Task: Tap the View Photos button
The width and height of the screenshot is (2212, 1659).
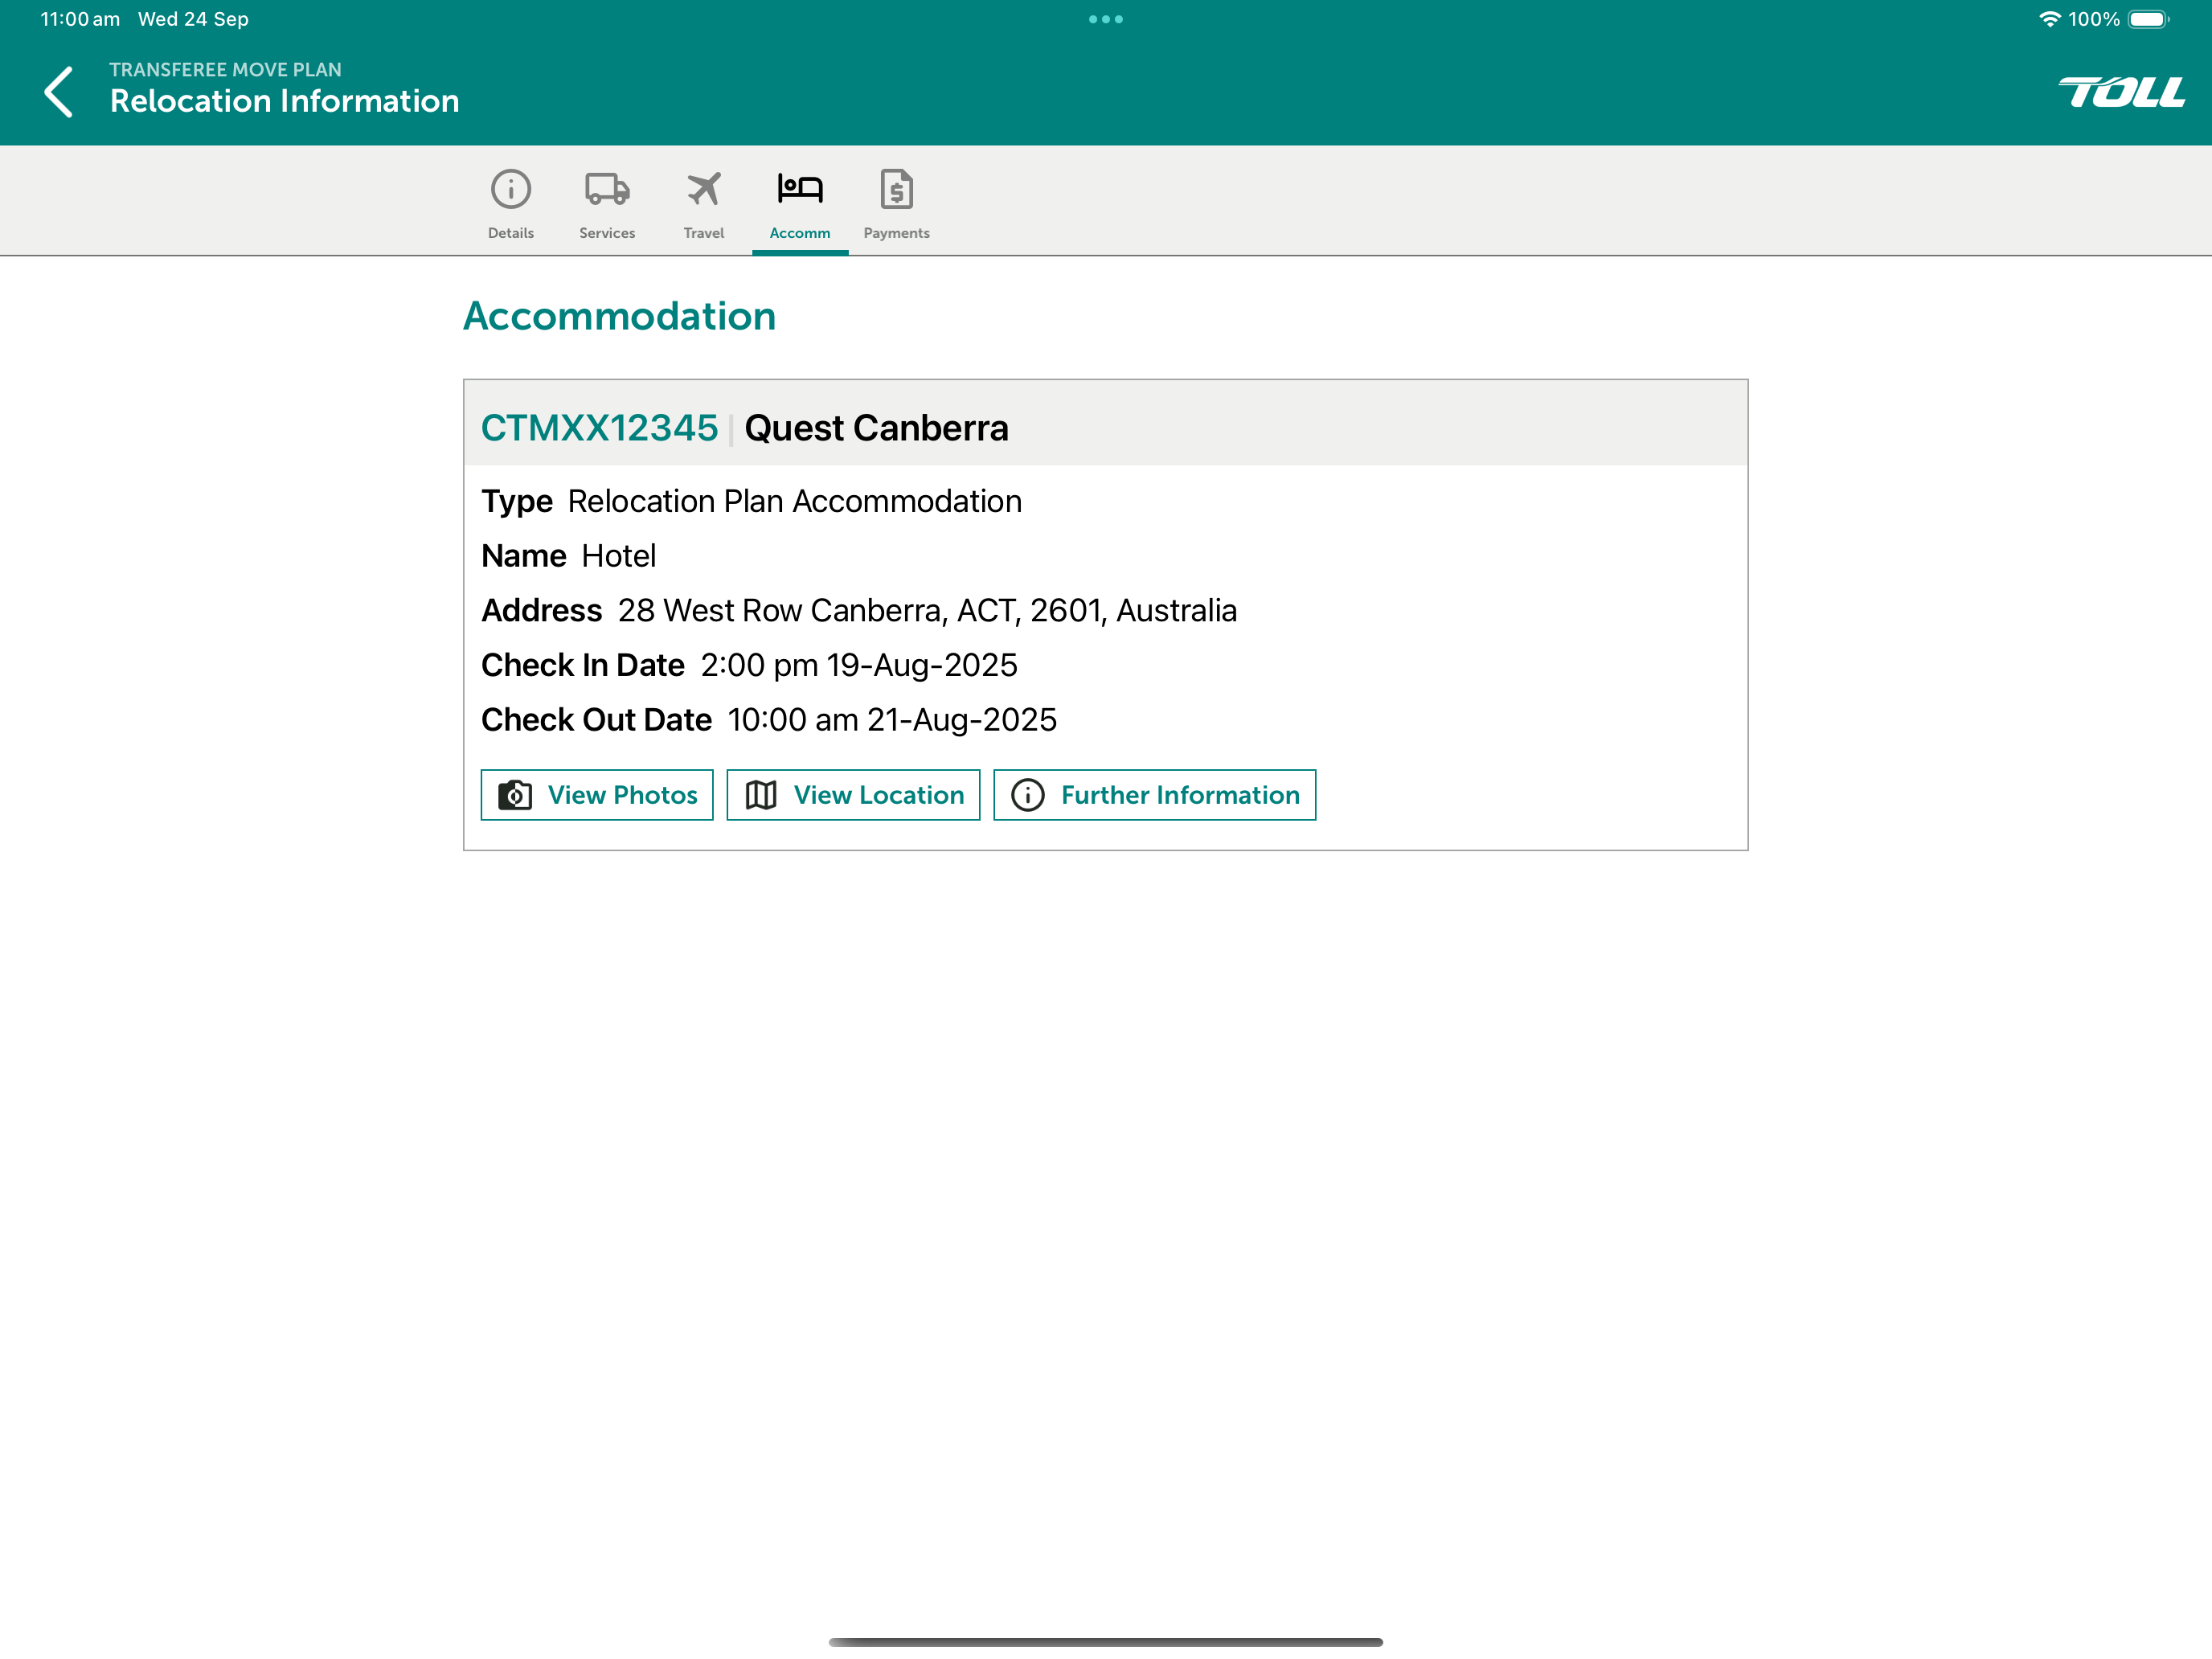Action: pyautogui.click(x=597, y=795)
